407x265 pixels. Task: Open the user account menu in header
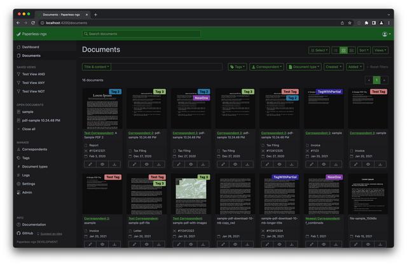click(x=386, y=34)
